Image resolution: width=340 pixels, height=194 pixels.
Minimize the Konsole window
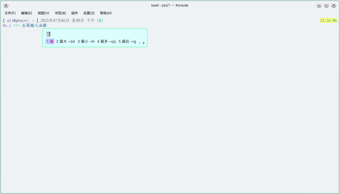319,5
